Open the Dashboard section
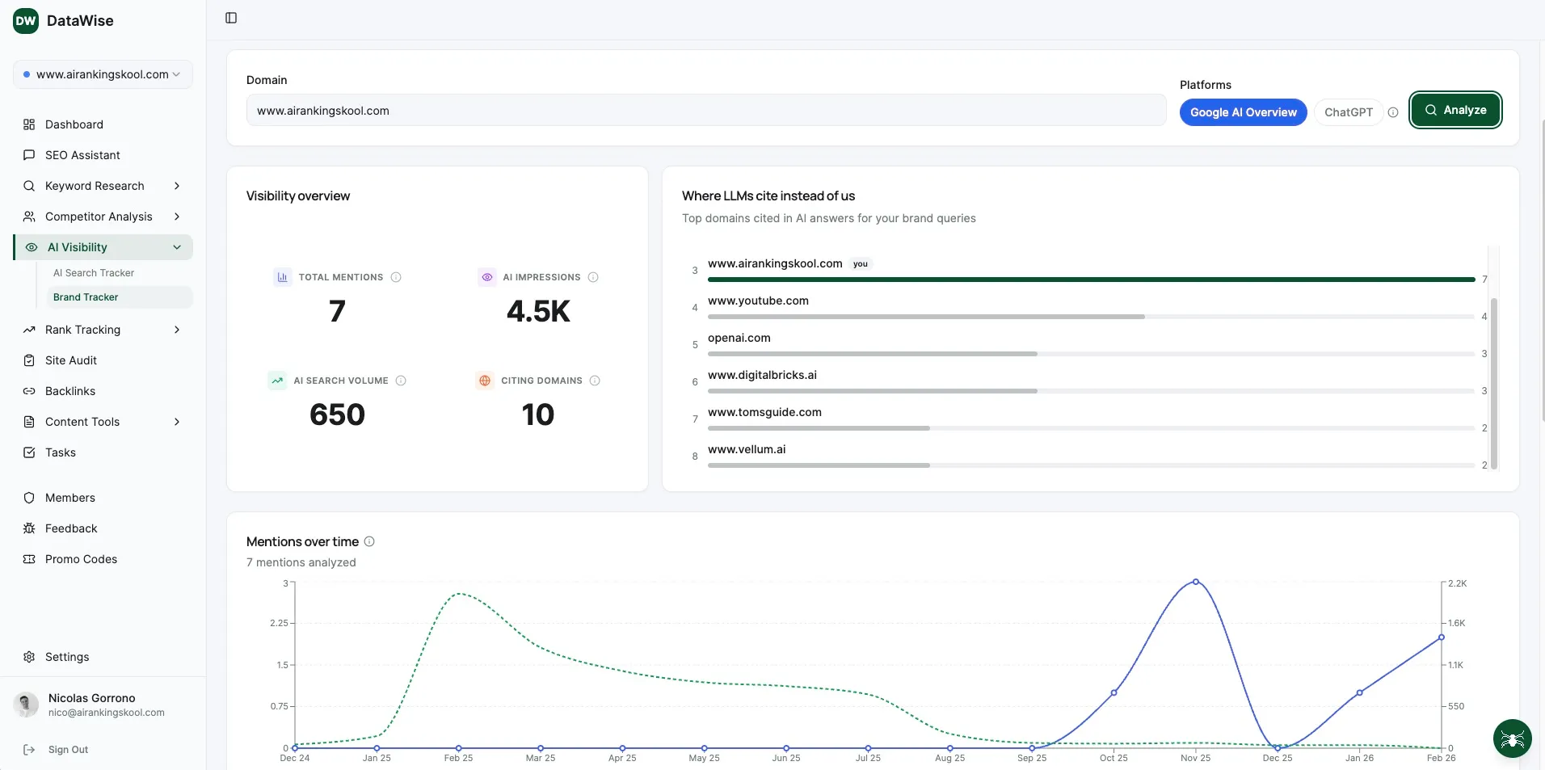This screenshot has height=770, width=1545. (74, 124)
